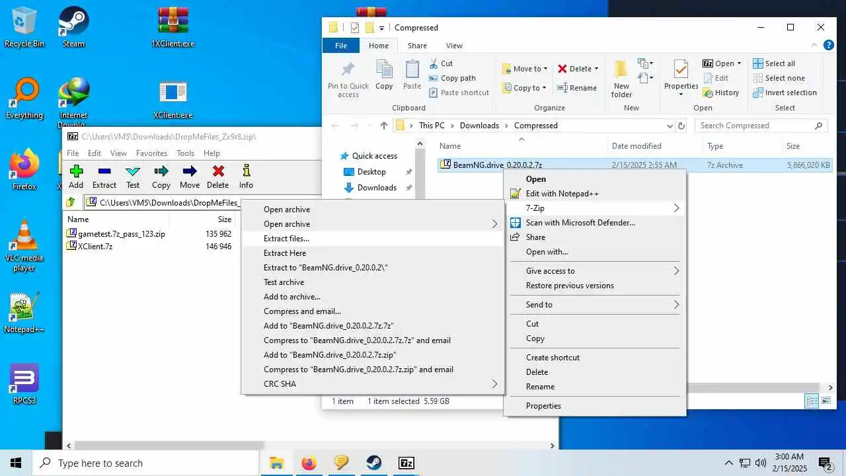Click the Firefox icon on the taskbar
Viewport: 846px width, 476px height.
[x=309, y=463]
